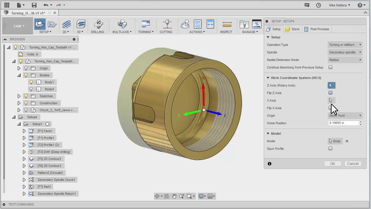
Task: Select the Pan hand tool
Action: point(174,196)
